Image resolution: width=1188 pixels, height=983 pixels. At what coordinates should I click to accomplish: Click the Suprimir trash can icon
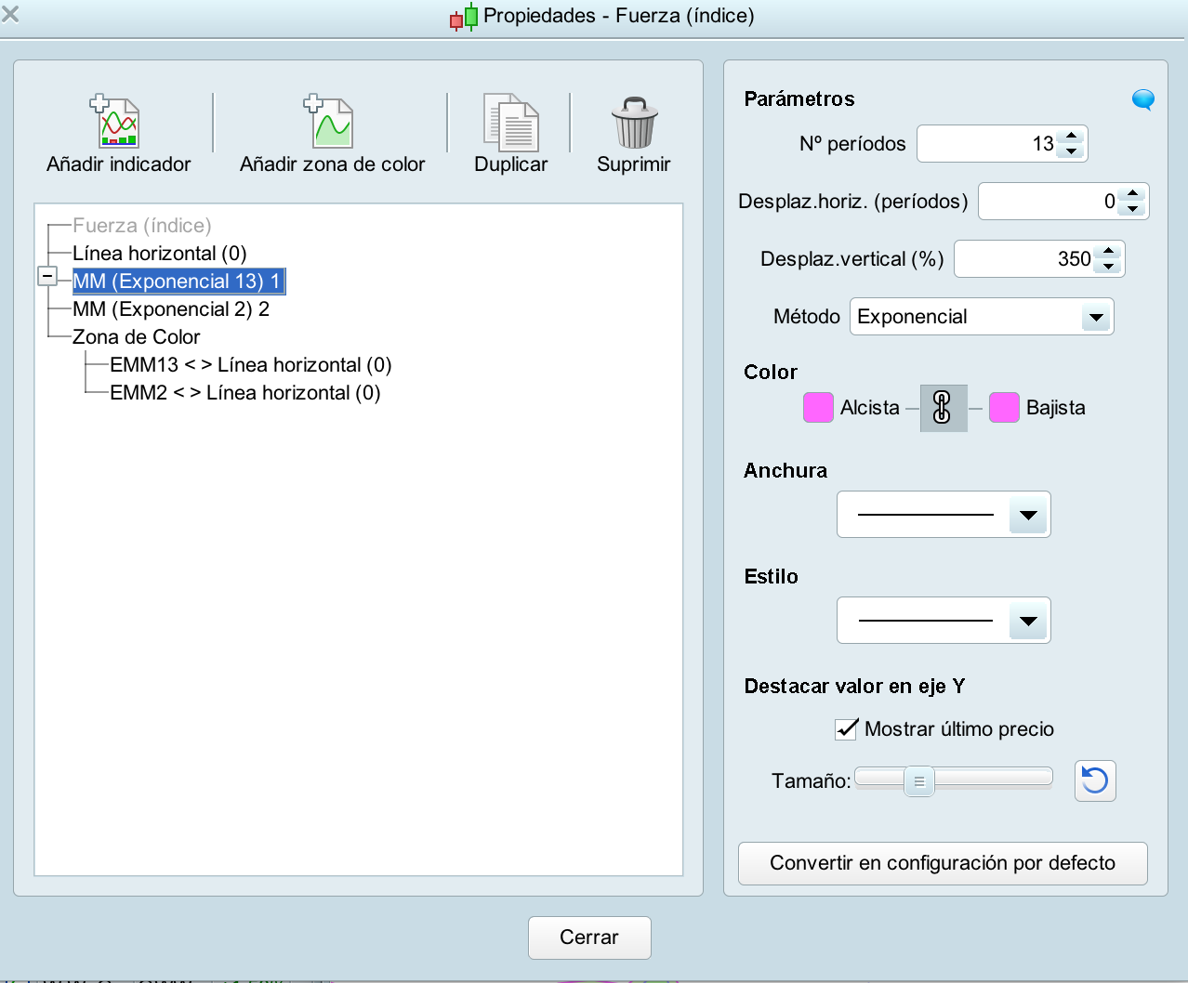634,123
